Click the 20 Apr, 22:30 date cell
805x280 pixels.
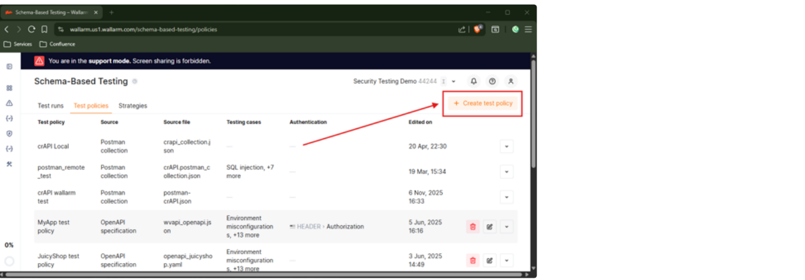click(428, 146)
